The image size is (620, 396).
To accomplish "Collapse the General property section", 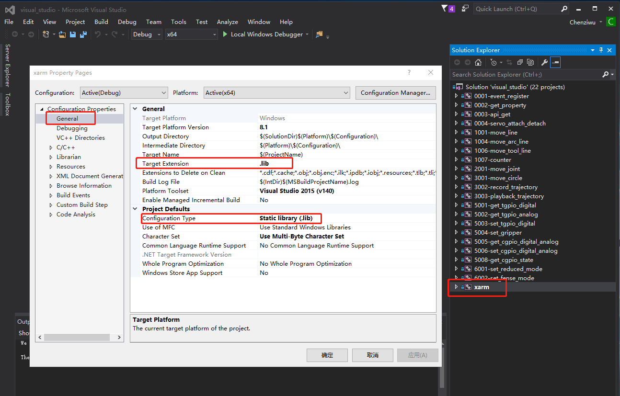I will click(x=135, y=109).
